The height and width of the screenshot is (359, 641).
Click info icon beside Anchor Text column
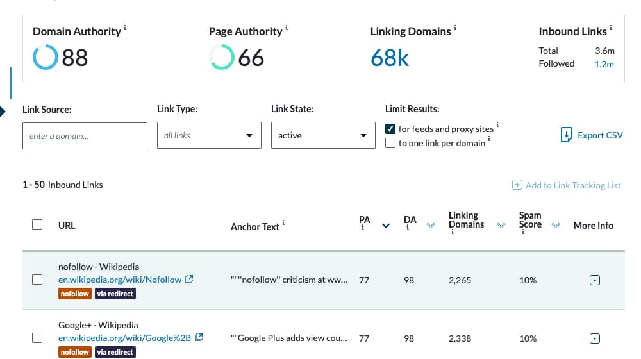point(283,223)
